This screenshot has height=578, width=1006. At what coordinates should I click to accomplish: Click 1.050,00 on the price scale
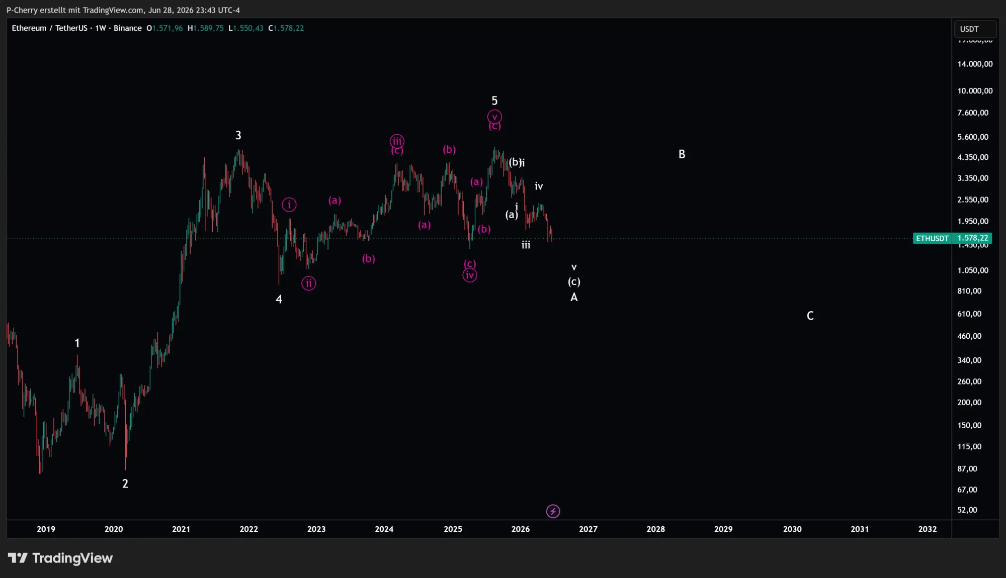point(973,270)
